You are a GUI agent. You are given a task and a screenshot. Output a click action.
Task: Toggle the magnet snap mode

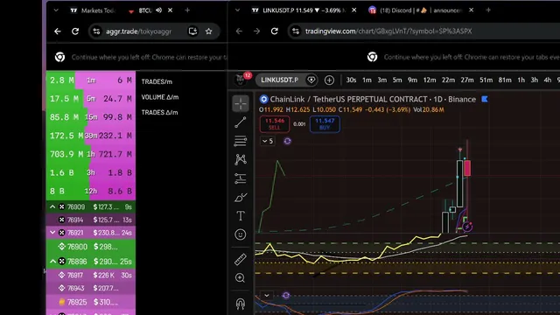(241, 304)
